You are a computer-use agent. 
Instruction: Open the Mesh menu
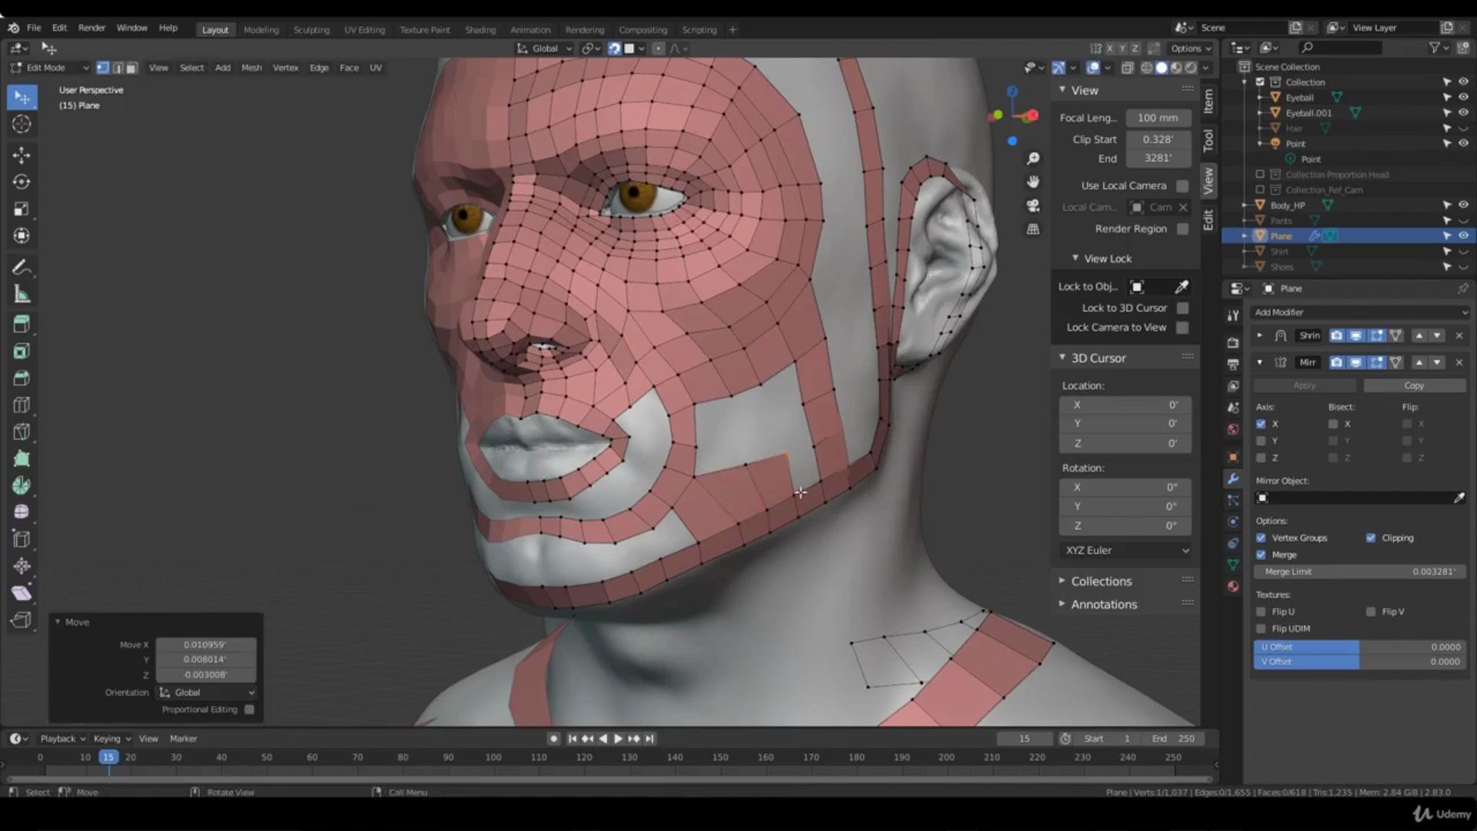[252, 68]
